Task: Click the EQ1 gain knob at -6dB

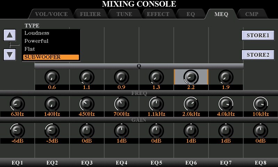Action: (17, 130)
